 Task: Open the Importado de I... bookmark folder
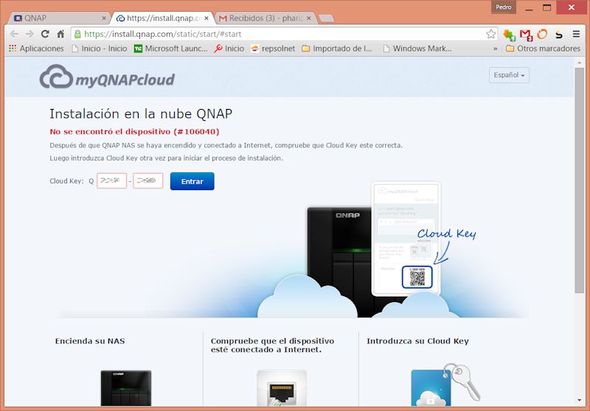(337, 49)
